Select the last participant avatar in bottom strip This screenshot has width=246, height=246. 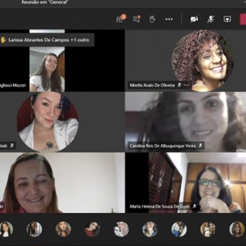(237, 229)
